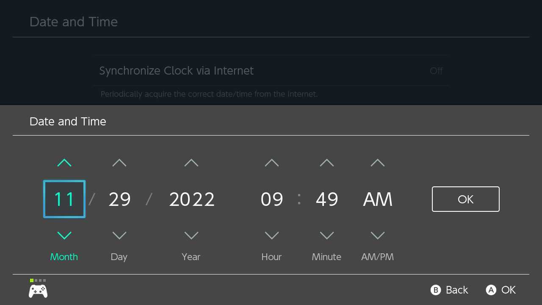Select the month field showing 11

(64, 199)
